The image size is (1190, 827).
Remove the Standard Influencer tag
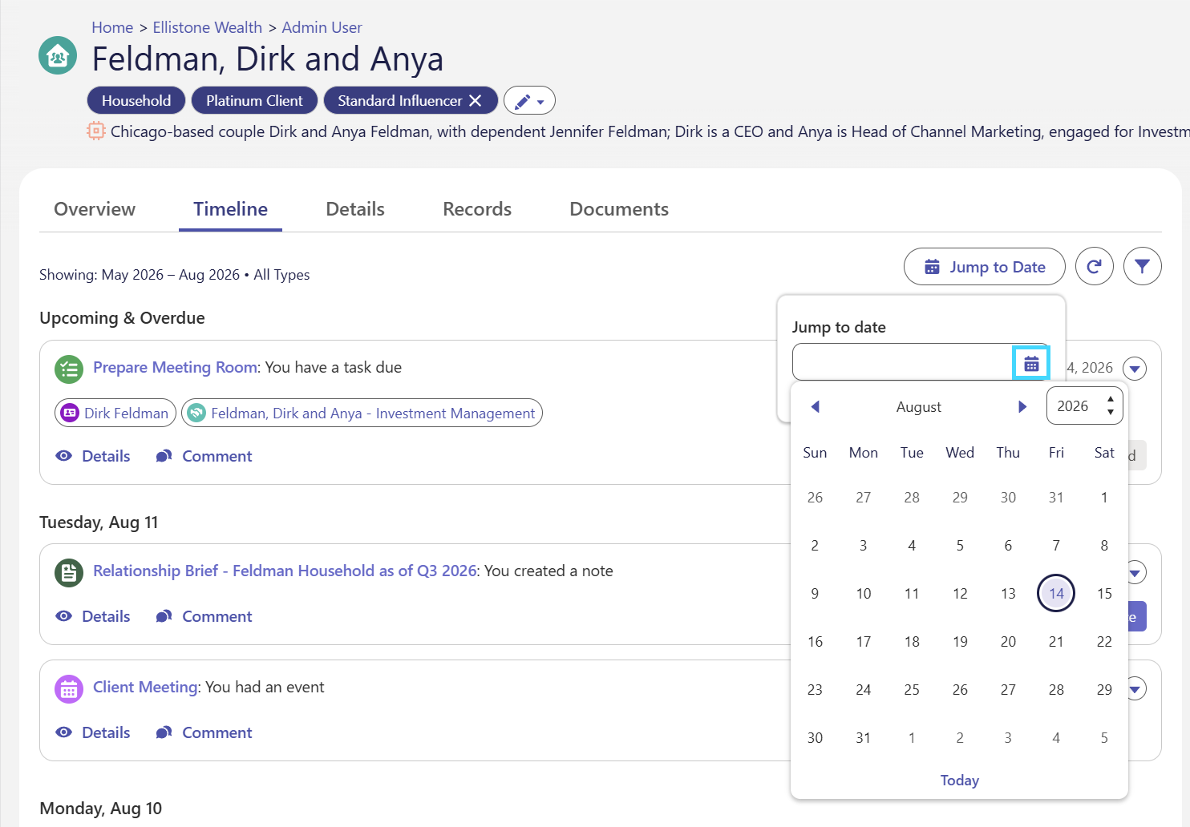click(476, 101)
